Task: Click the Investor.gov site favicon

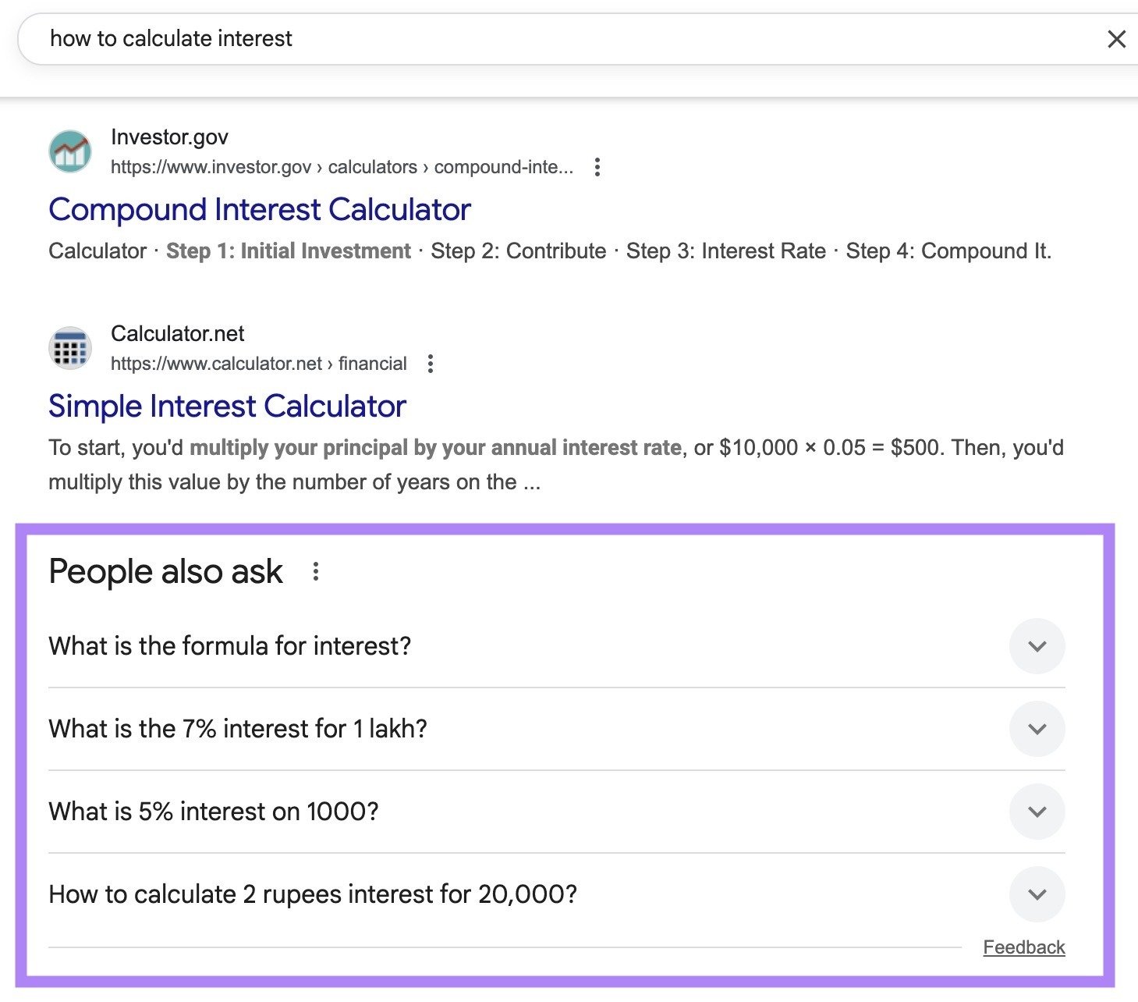Action: tap(69, 151)
